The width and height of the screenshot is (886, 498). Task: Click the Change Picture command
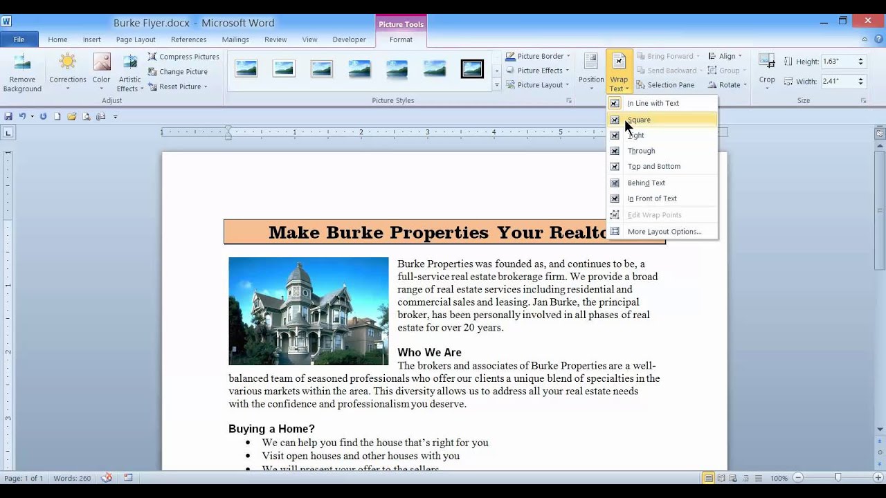(177, 71)
